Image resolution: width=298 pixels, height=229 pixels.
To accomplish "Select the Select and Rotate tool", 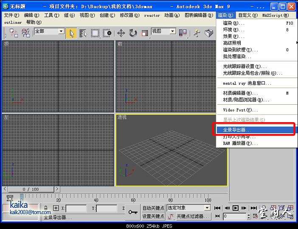I will (133, 33).
